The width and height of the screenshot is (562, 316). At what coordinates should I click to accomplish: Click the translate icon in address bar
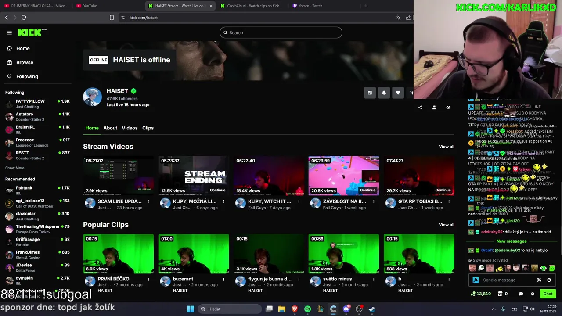coord(398,18)
